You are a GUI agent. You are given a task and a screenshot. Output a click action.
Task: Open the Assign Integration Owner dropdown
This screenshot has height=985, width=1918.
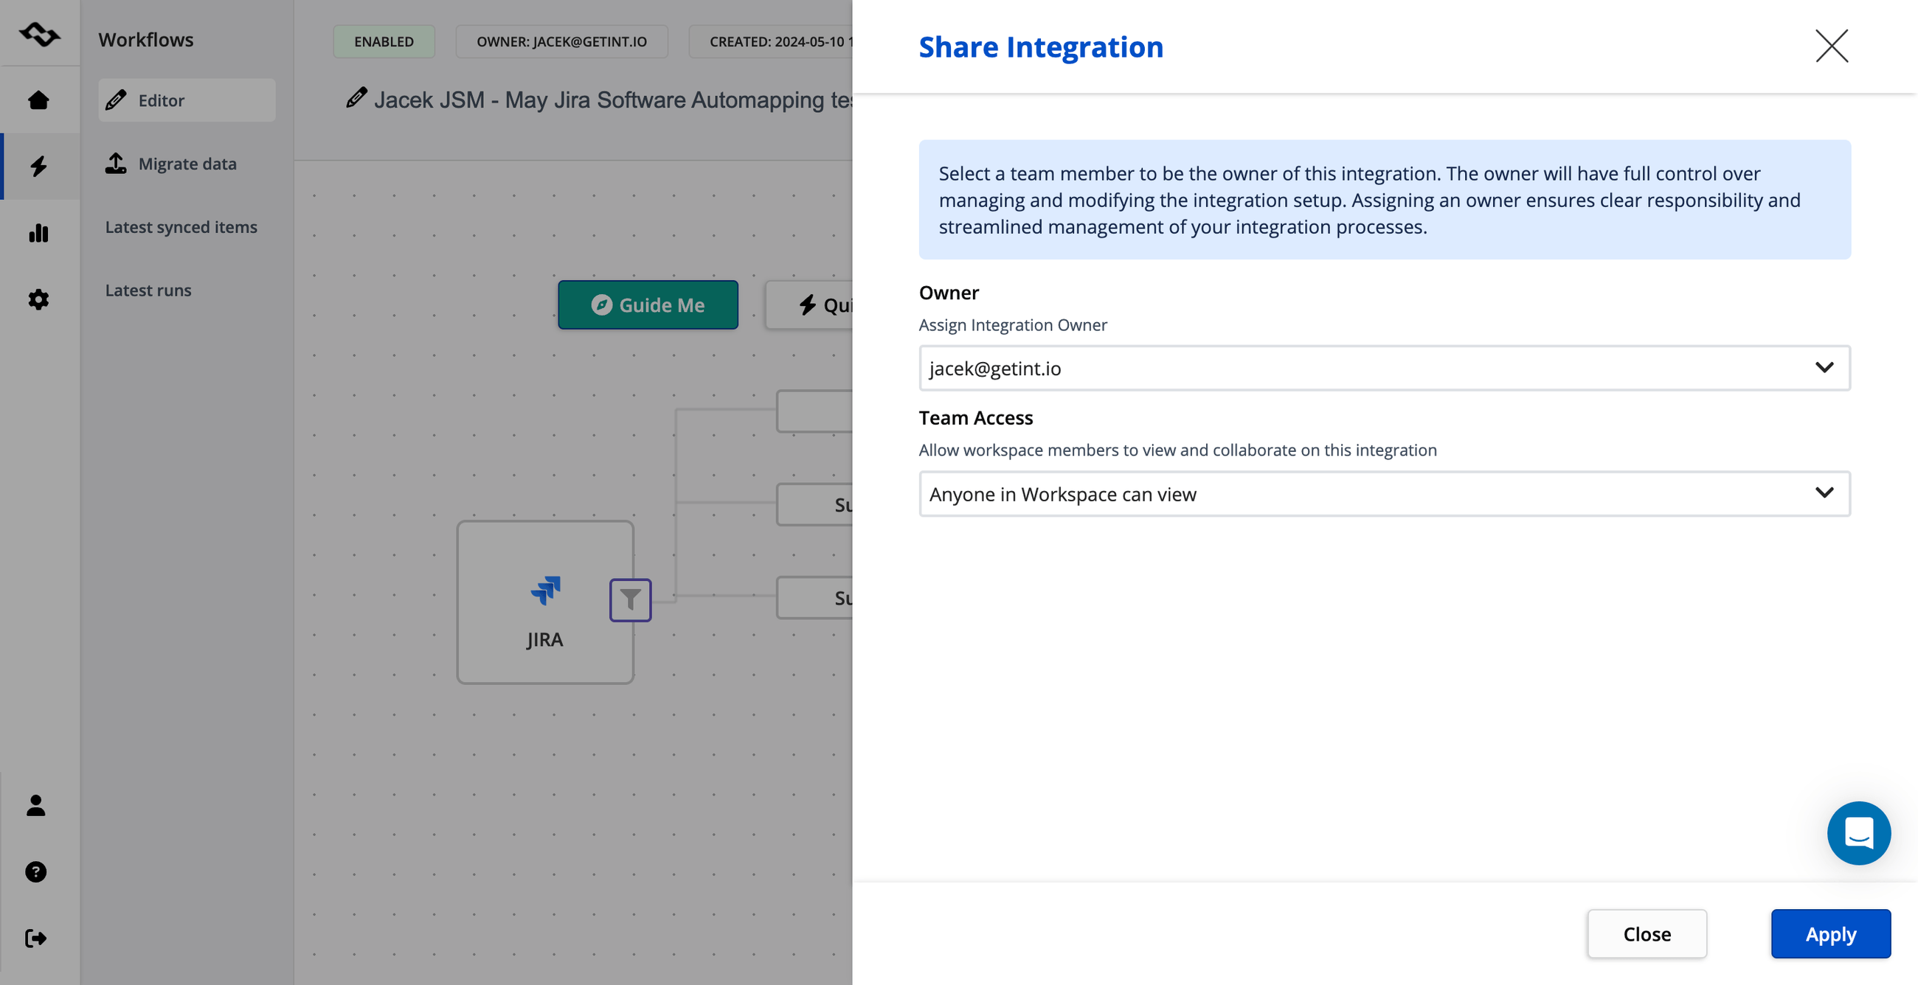point(1384,367)
